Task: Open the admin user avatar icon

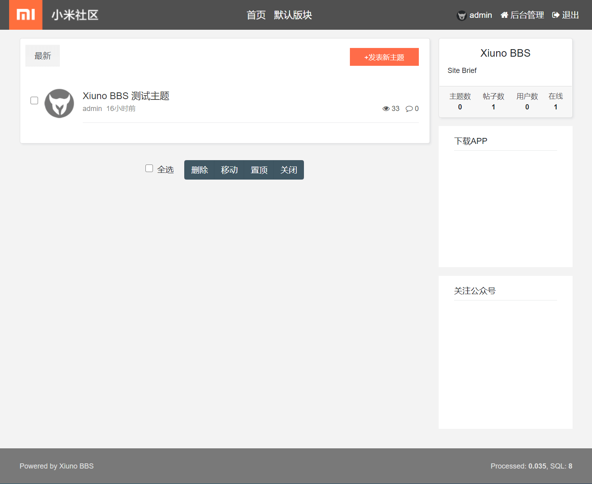Action: (462, 15)
